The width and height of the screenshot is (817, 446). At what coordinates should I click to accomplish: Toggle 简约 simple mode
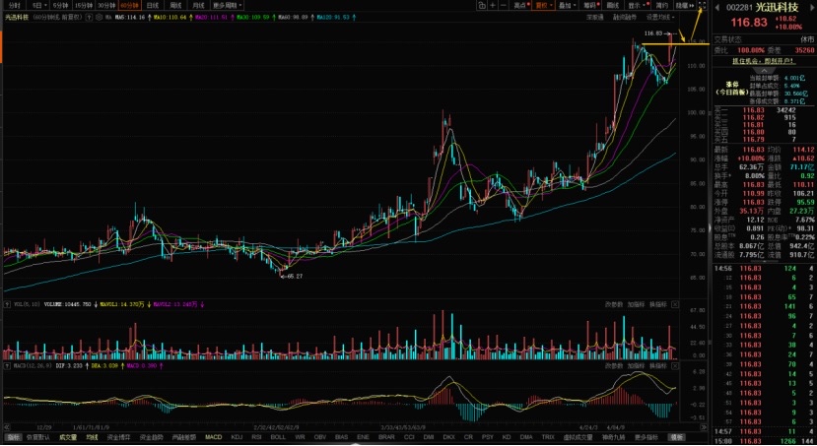pos(661,5)
